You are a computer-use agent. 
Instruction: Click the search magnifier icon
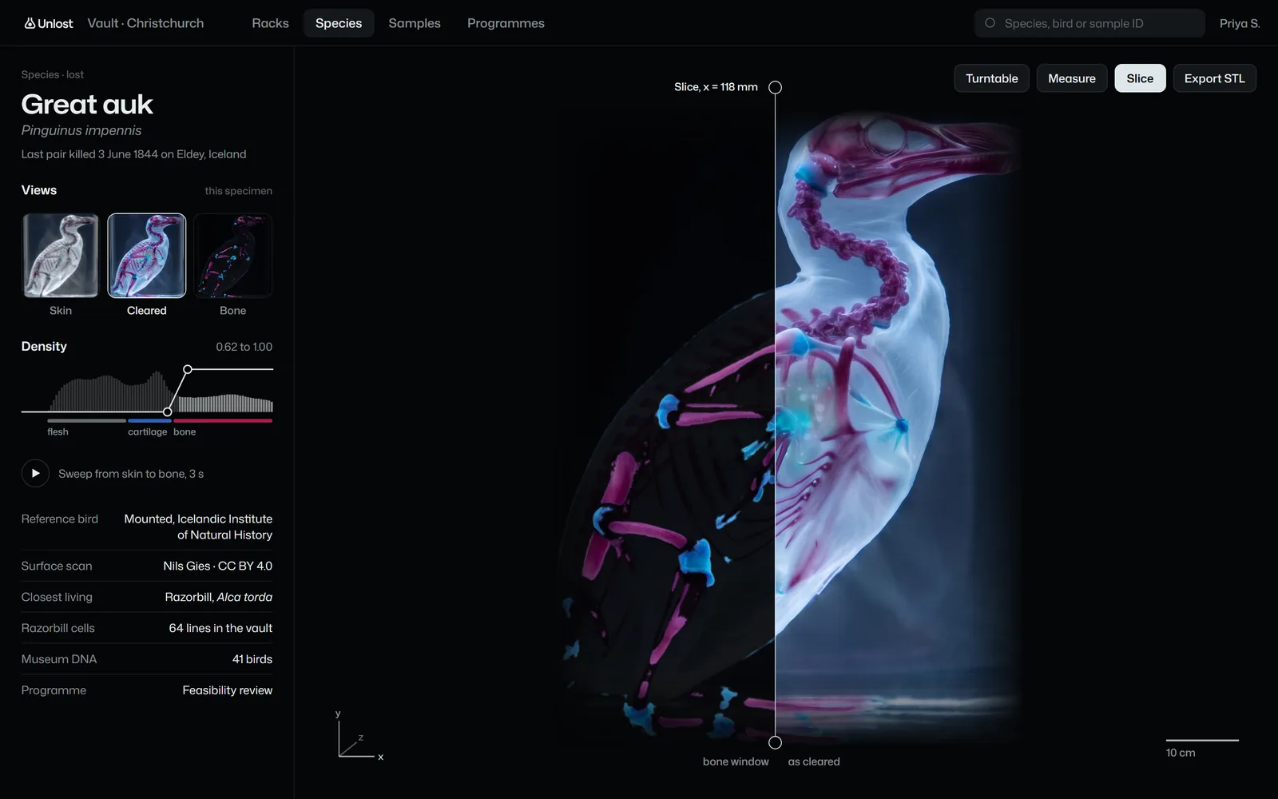990,23
